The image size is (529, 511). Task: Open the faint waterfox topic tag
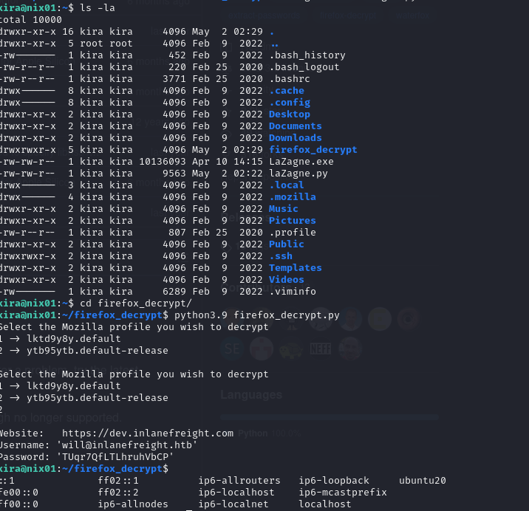(412, 16)
